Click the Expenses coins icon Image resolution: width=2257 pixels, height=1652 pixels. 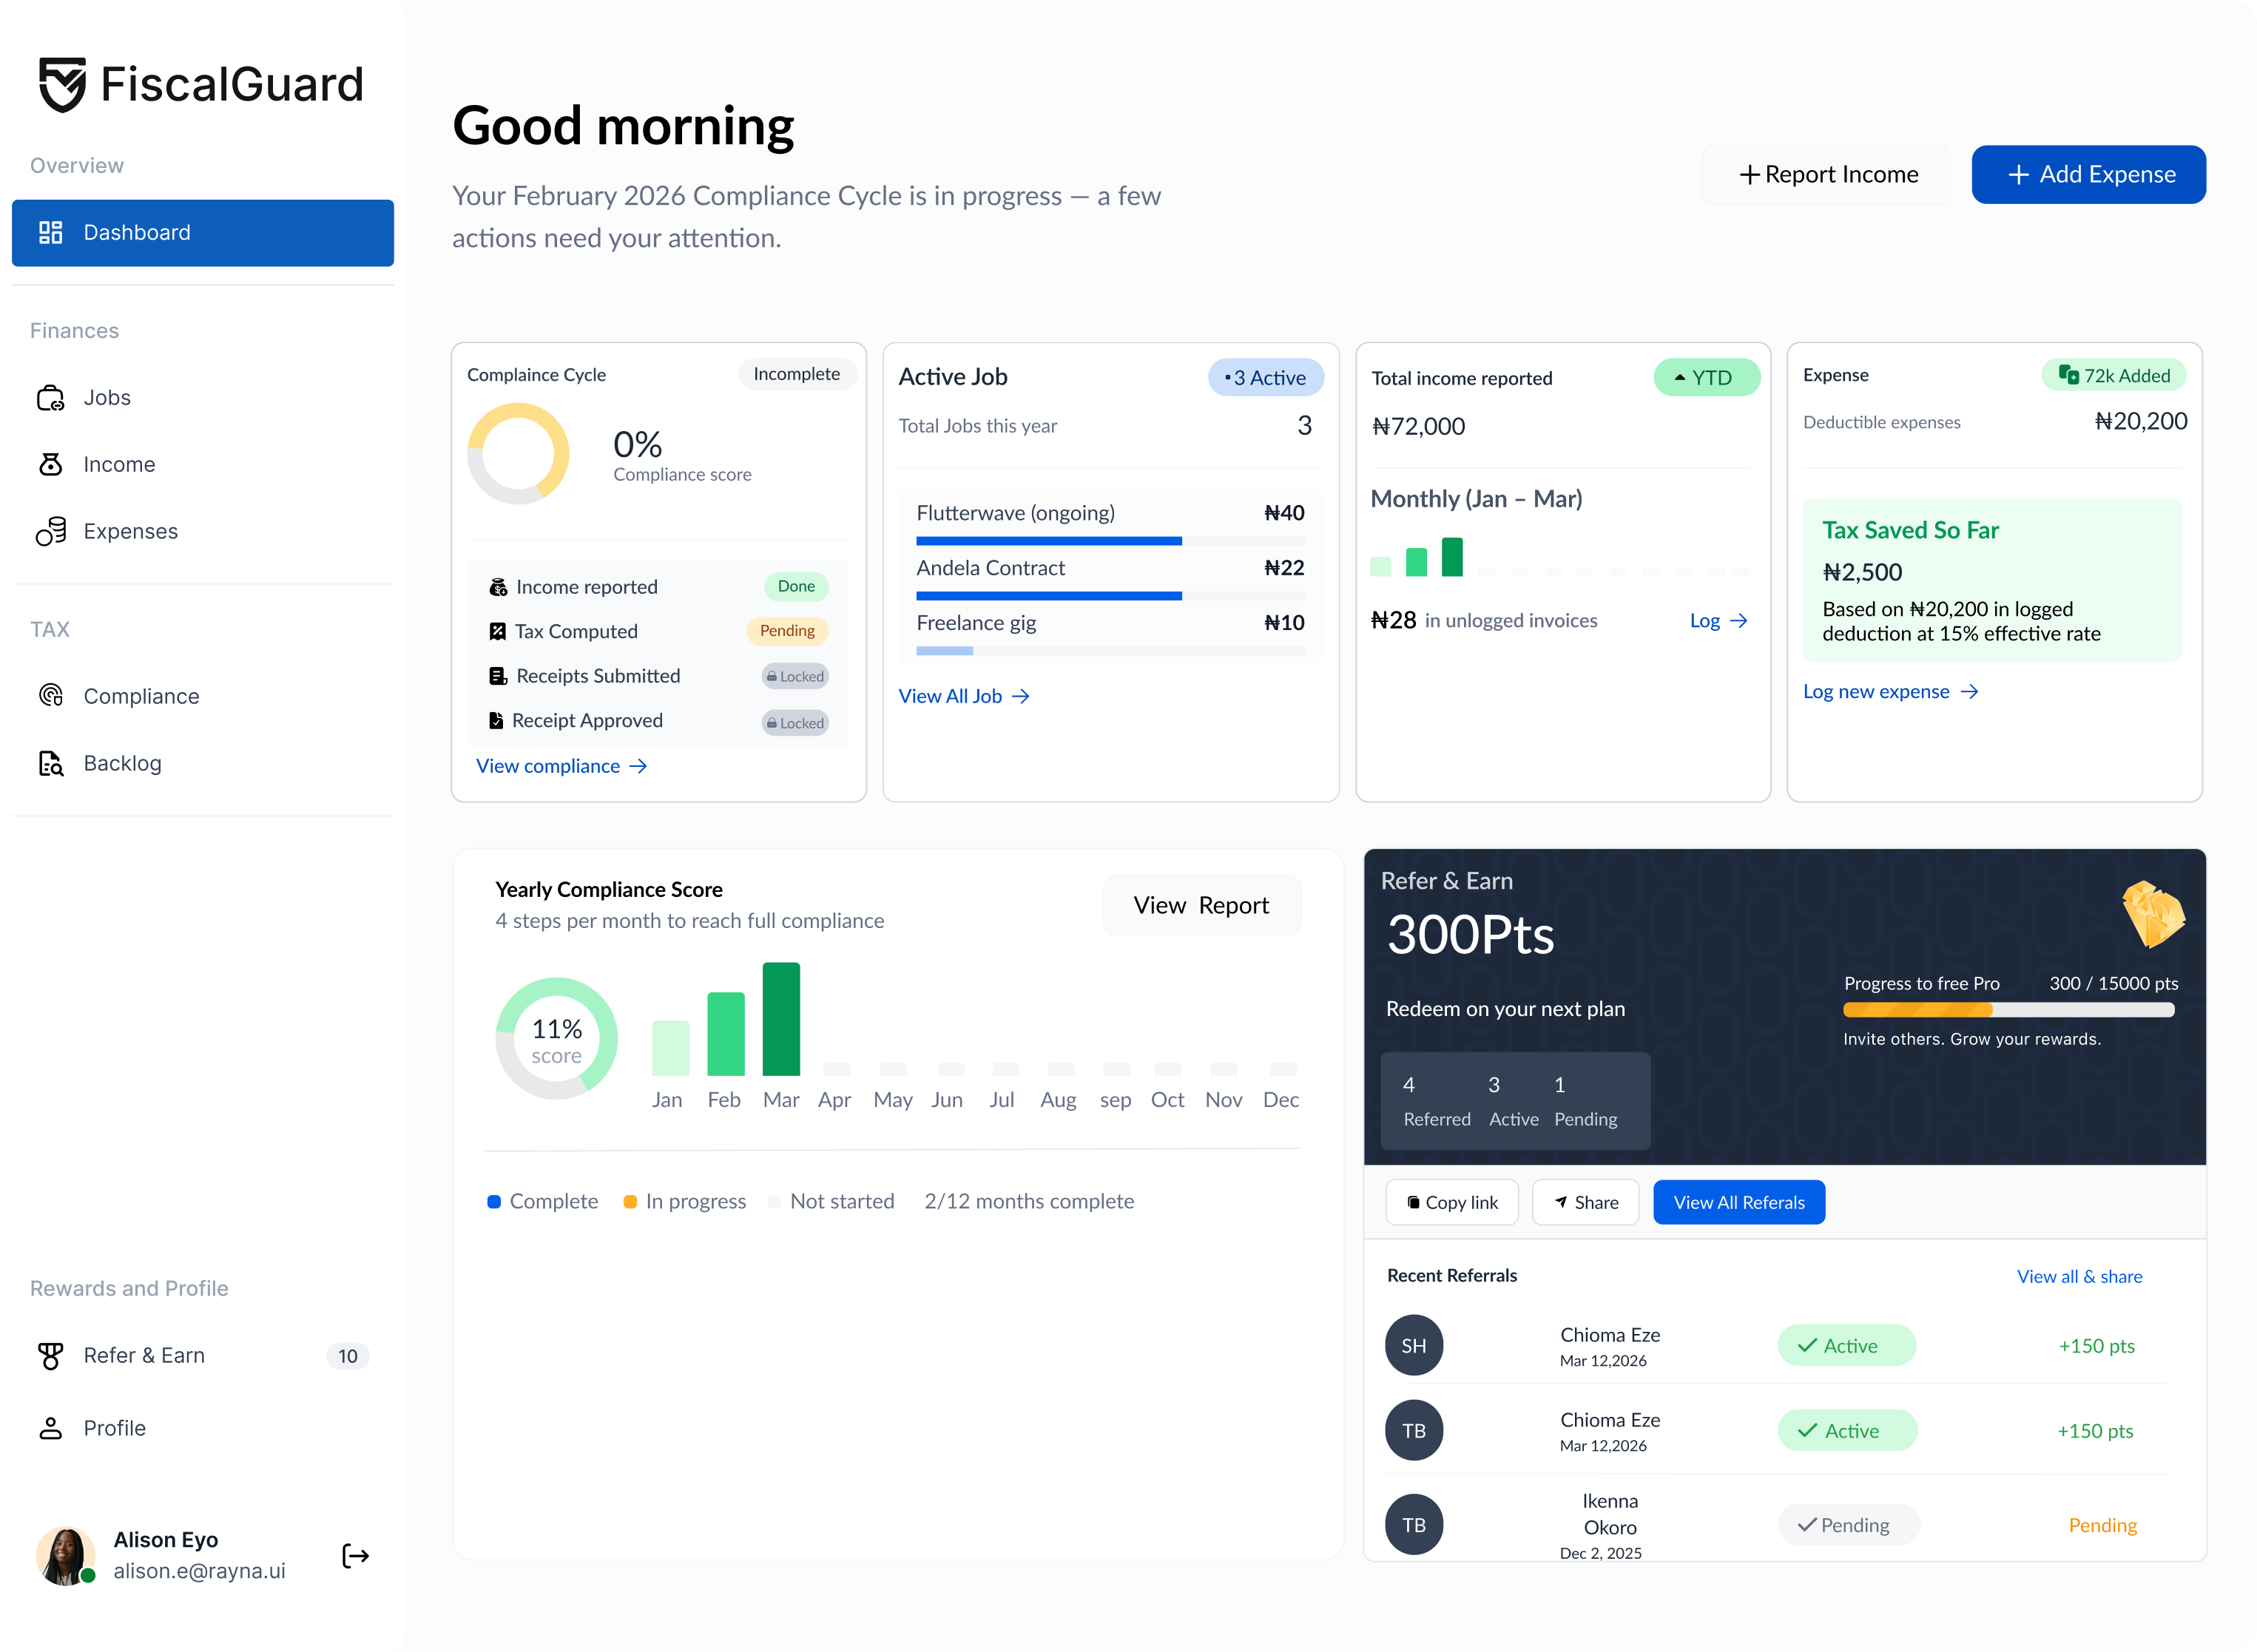(50, 531)
